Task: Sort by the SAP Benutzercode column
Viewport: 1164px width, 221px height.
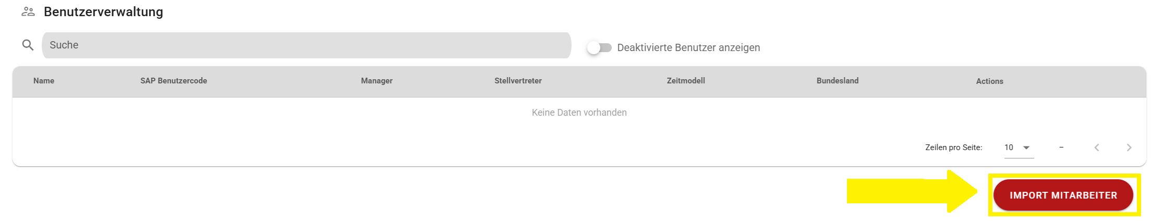Action: click(174, 81)
